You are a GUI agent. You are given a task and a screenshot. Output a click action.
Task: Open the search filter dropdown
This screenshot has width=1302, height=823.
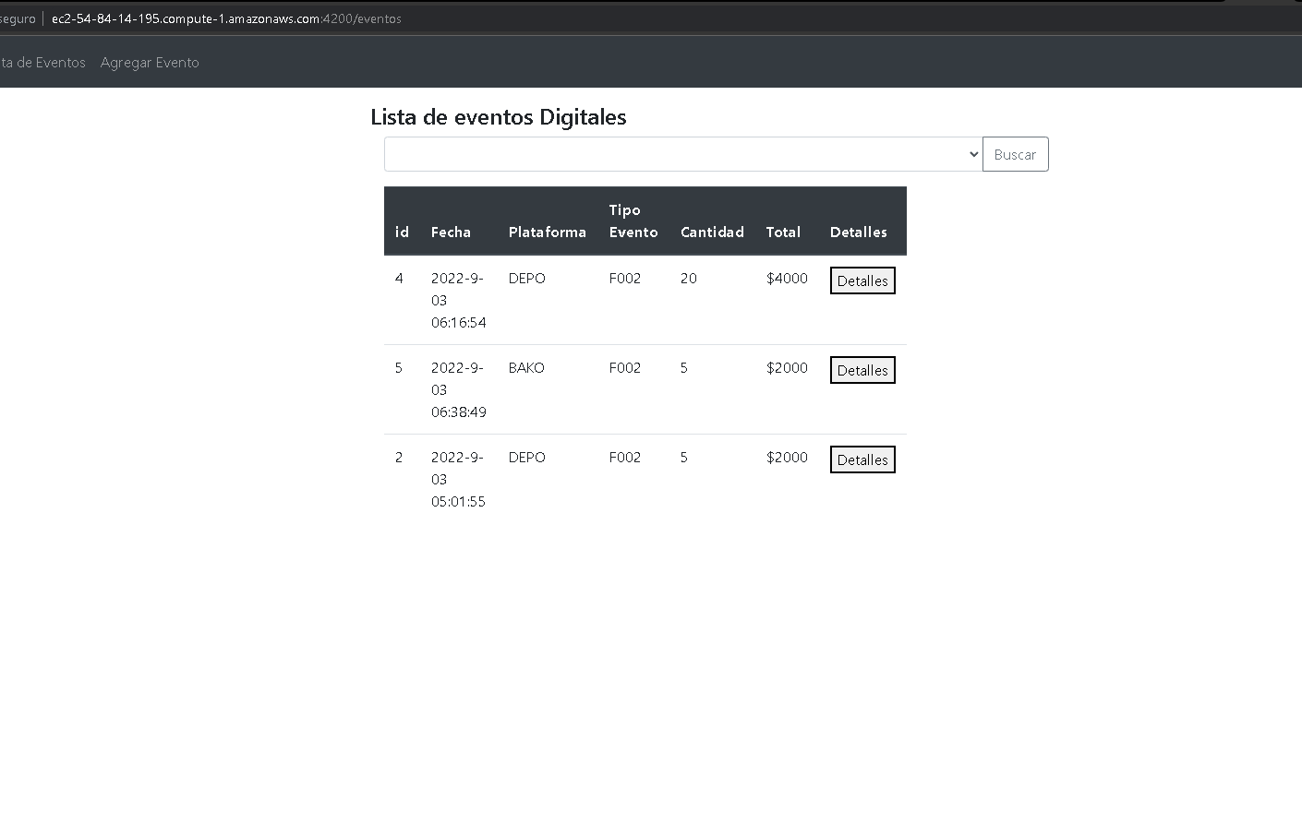click(683, 153)
